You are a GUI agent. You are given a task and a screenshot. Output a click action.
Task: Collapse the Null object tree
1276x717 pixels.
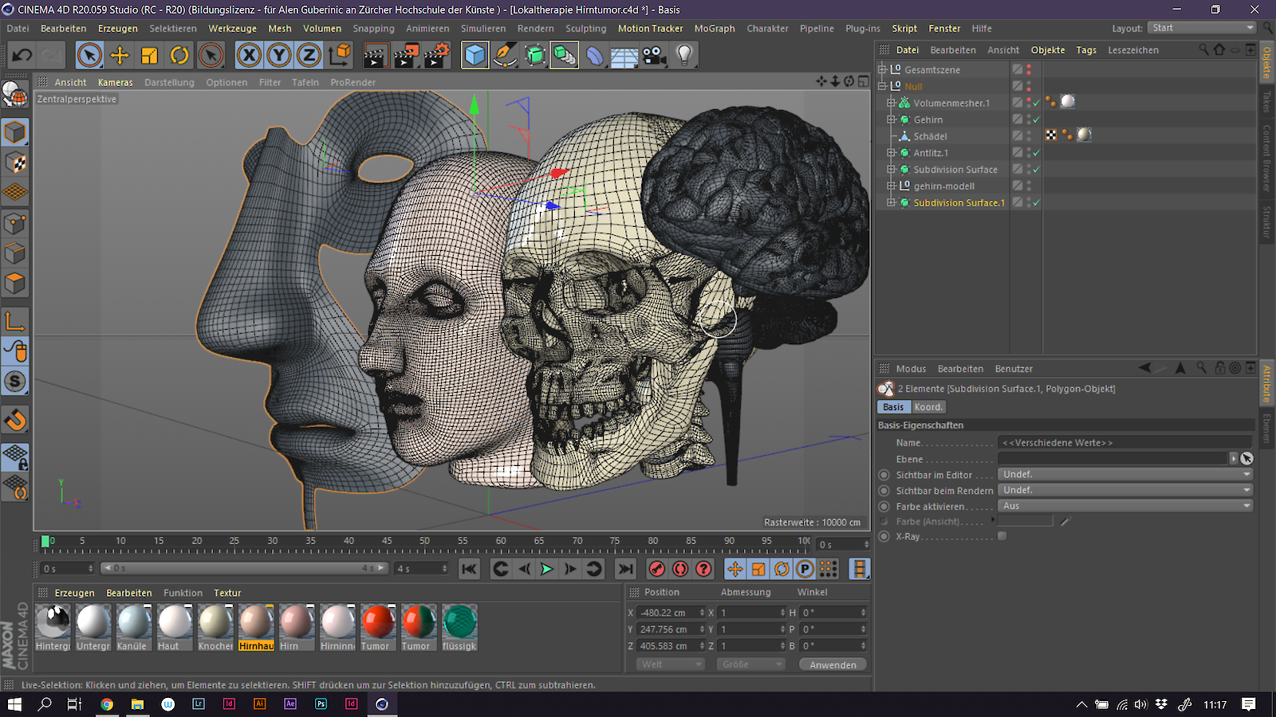point(880,86)
